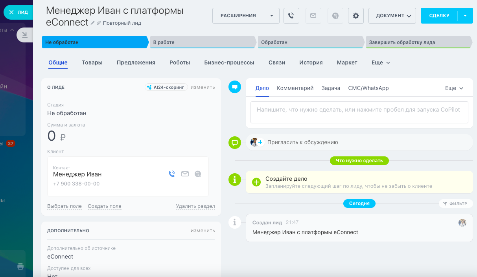Click the Создайте дело card

[359, 182]
